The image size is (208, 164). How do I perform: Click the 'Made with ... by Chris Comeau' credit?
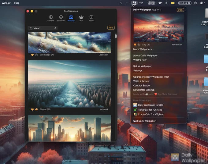point(155,94)
